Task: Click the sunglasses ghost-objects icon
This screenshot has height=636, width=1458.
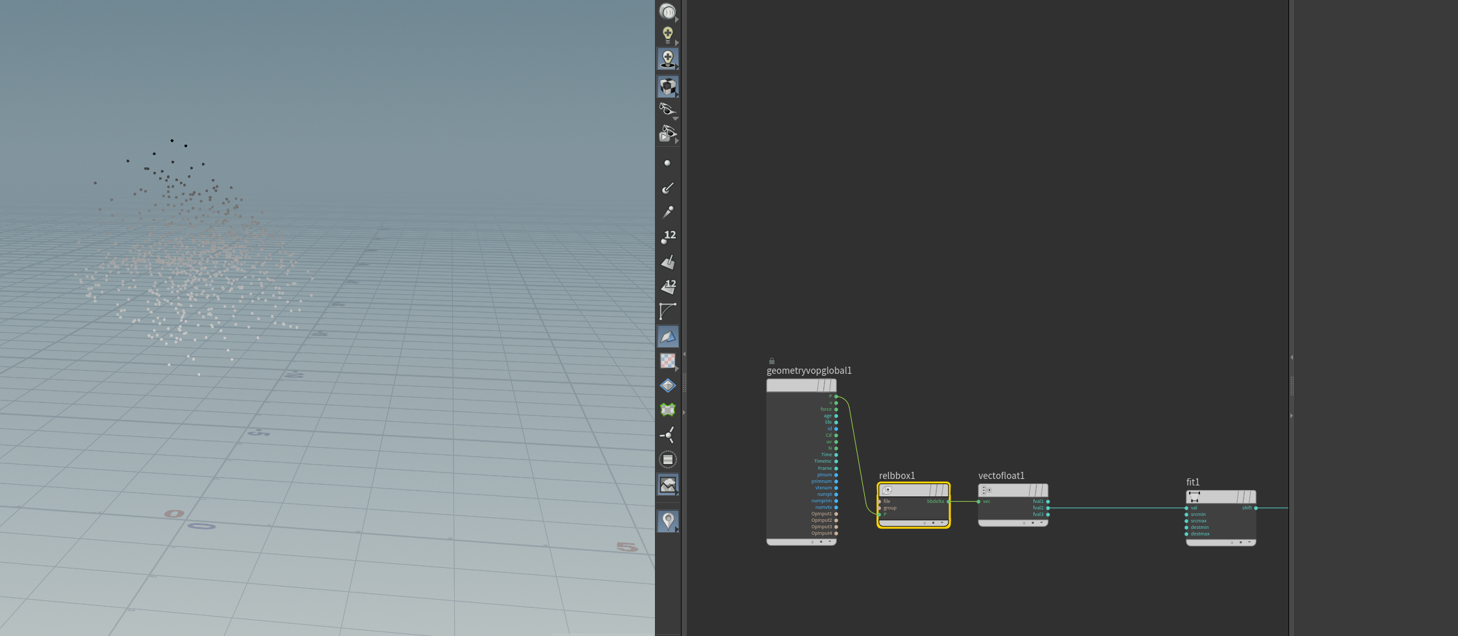Action: [x=667, y=108]
